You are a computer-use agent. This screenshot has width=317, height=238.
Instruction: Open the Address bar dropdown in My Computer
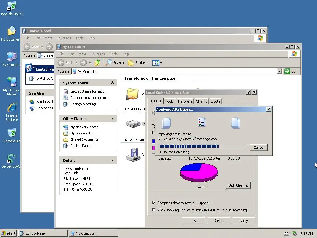(280, 71)
